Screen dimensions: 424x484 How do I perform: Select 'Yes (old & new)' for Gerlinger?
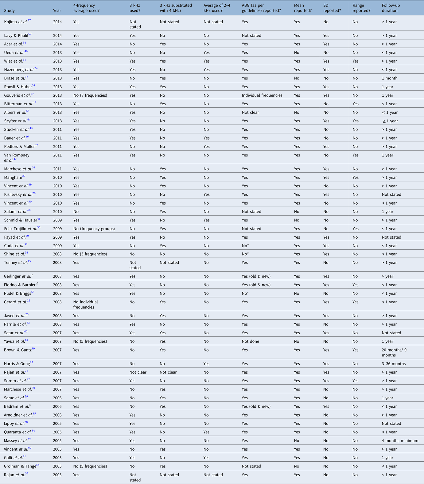point(256,276)
